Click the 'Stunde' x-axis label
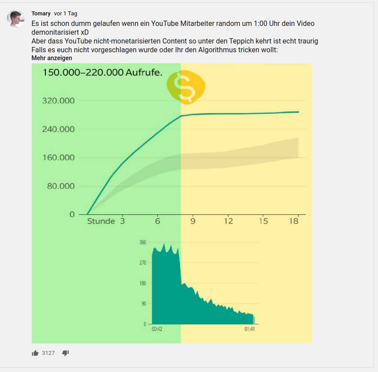The image size is (378, 372). click(101, 221)
